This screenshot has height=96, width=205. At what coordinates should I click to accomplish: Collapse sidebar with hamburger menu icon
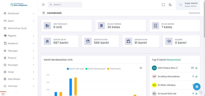pos(44,5)
